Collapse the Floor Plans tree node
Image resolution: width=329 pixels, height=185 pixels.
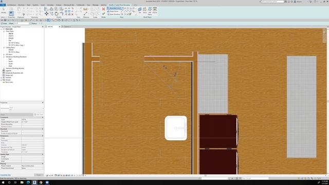[x=4, y=31]
